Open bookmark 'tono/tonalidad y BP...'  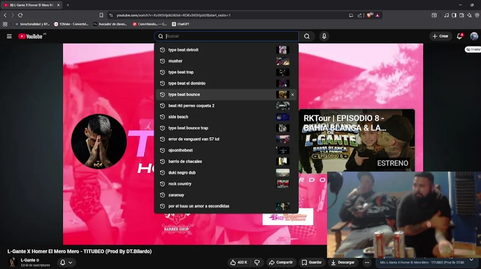pyautogui.click(x=32, y=24)
